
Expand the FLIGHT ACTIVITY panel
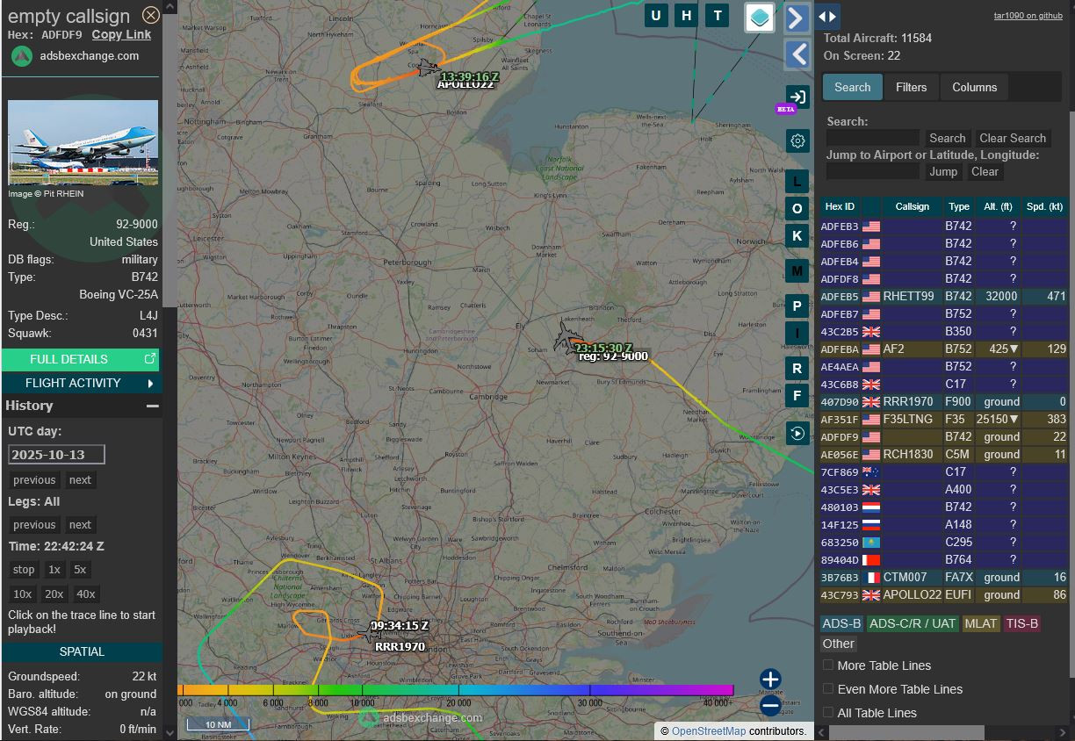click(x=82, y=383)
